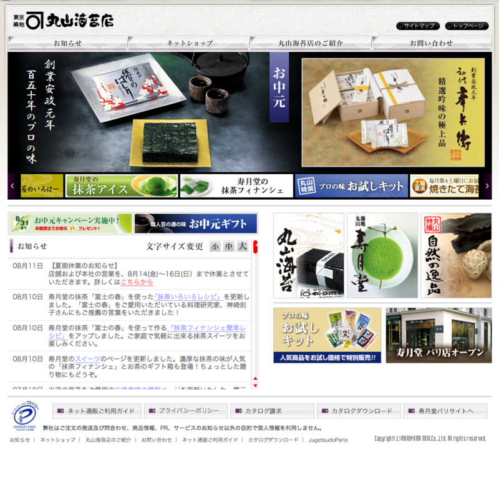The image size is (499, 477).
Task: Open カタログ請求 button
Action: (x=272, y=411)
